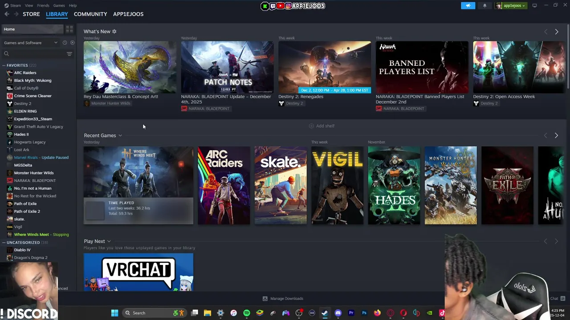Collapse the UNCATEGORIZED category
This screenshot has width=570, height=320.
4,243
